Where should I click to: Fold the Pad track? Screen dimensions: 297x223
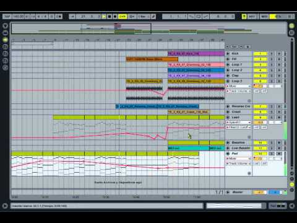[228, 154]
